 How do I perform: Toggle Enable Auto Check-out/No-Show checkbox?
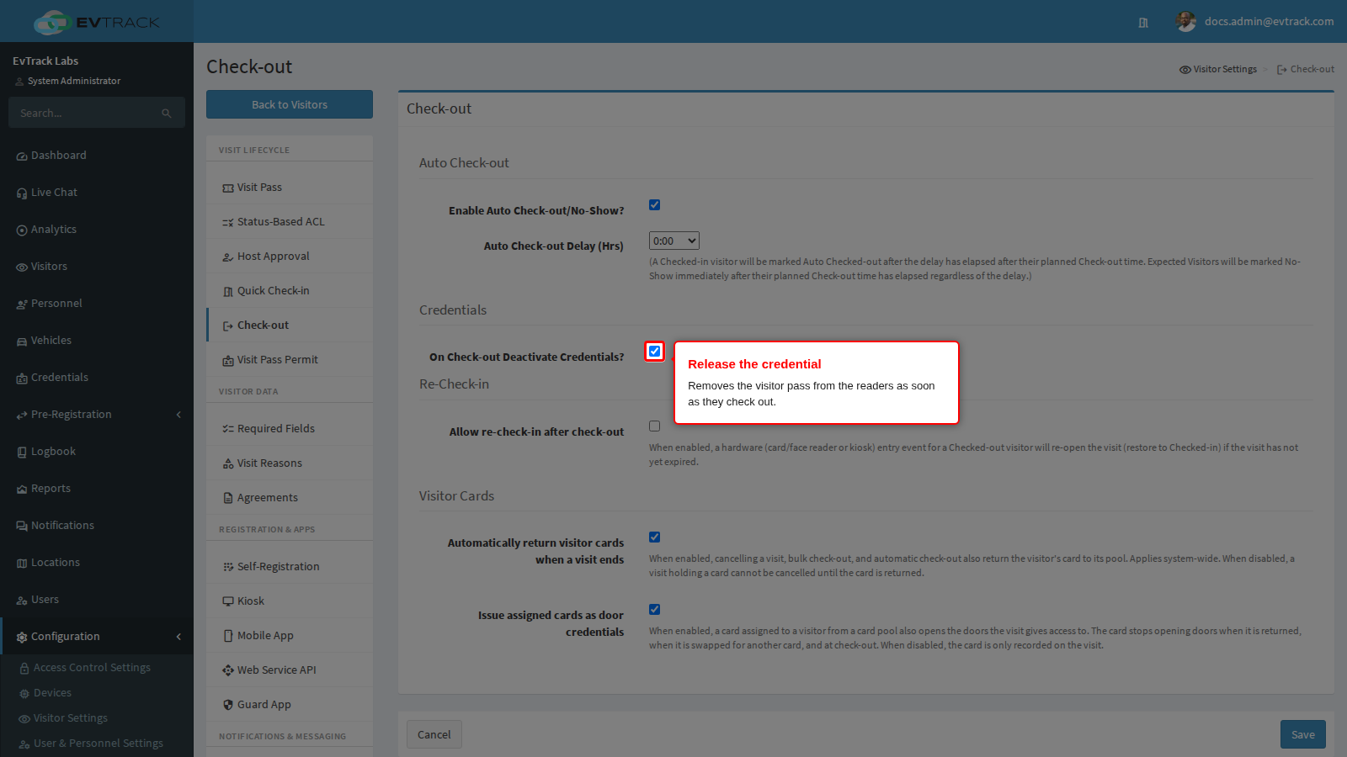coord(654,204)
